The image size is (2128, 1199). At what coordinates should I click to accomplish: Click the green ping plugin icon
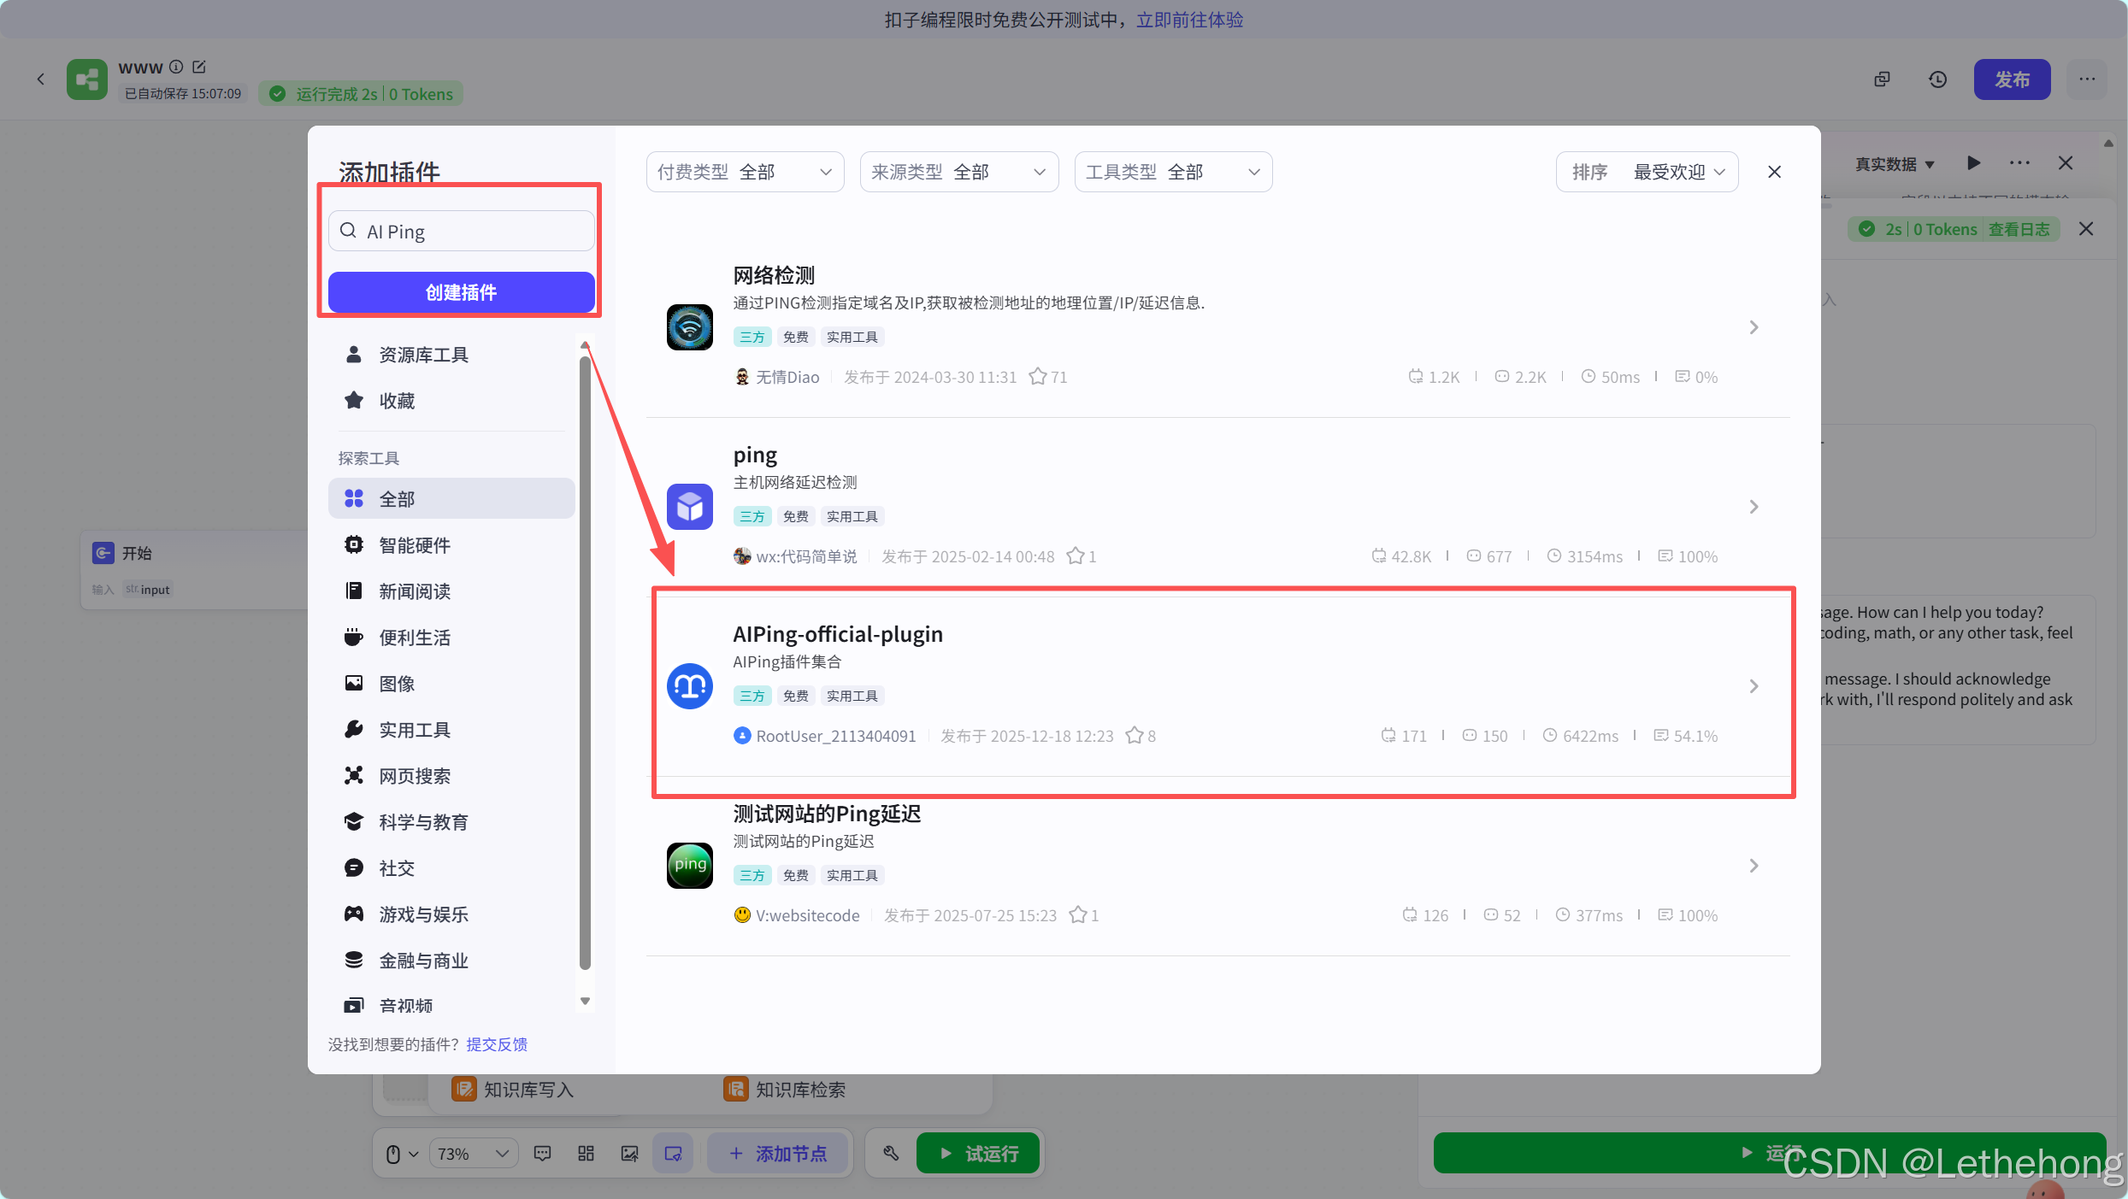click(x=689, y=865)
